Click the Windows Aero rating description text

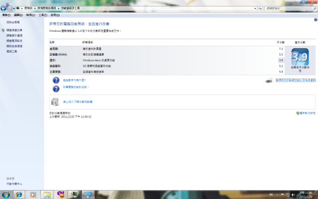click(x=99, y=60)
